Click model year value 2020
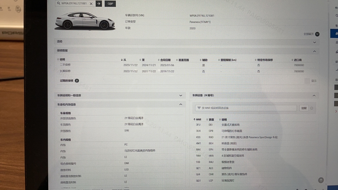338x190 pixels. (x=192, y=28)
